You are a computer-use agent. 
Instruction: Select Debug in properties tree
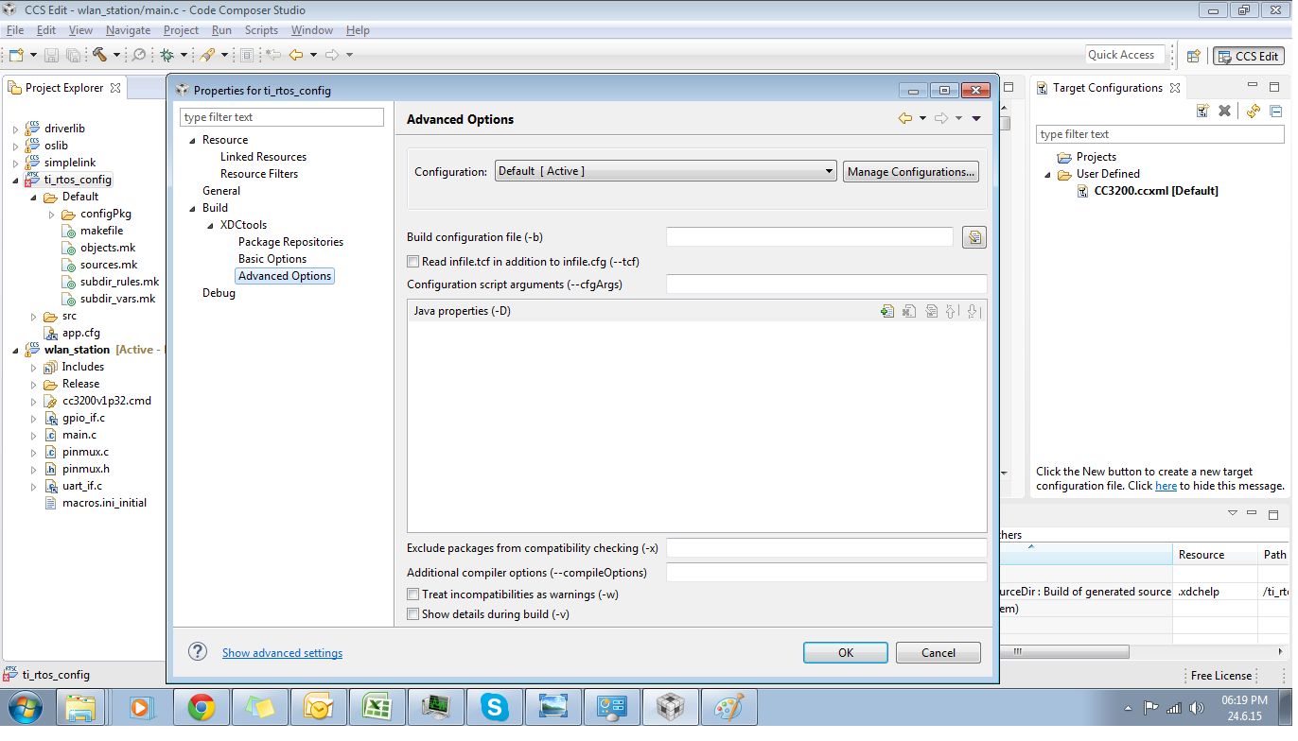pyautogui.click(x=219, y=293)
